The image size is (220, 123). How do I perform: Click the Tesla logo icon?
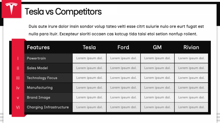pos(11,9)
